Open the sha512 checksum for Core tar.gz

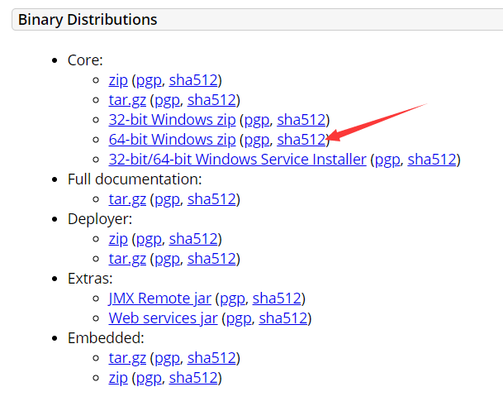(211, 100)
